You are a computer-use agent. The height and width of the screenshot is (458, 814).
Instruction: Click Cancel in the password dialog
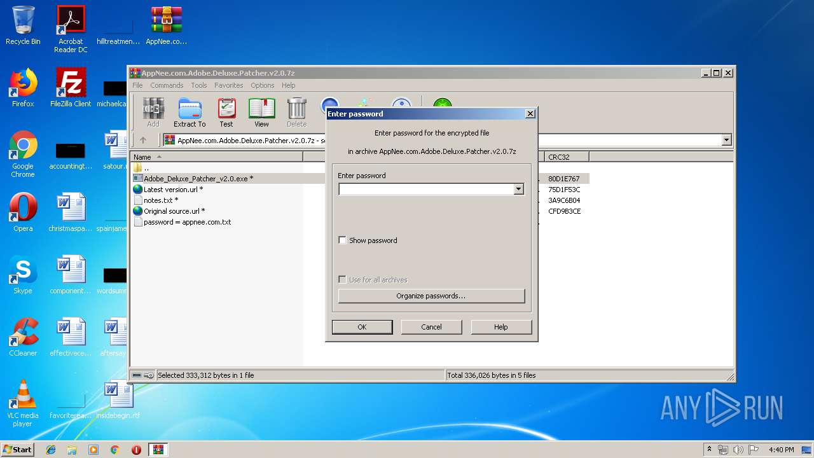431,327
